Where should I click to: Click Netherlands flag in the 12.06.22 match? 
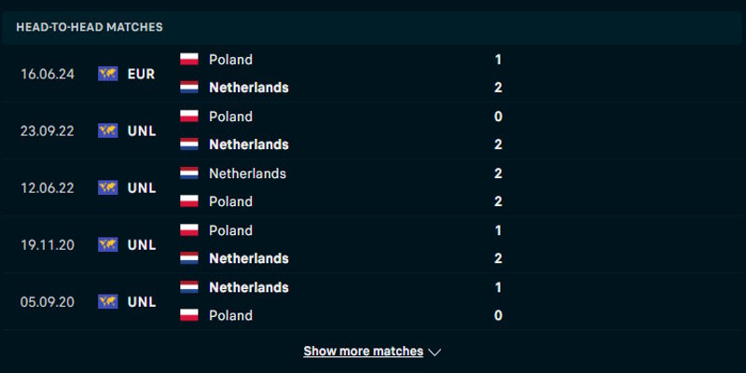click(x=189, y=173)
